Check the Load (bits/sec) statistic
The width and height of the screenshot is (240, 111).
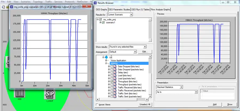coord(112,75)
